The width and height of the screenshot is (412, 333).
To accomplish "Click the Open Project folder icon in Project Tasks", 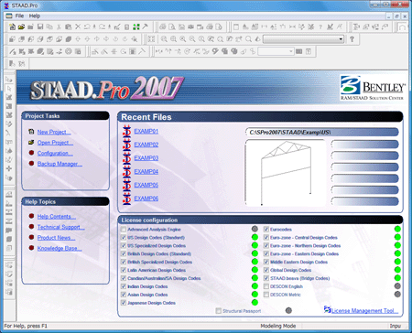I will click(31, 143).
